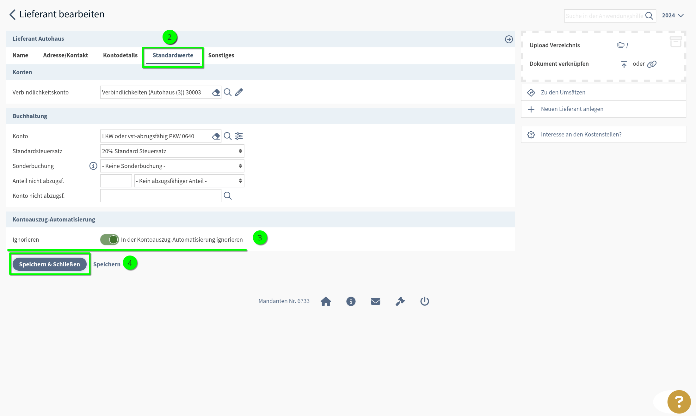
Task: Edit Verbindlichkeitskonto using the pencil icon
Action: pos(239,92)
